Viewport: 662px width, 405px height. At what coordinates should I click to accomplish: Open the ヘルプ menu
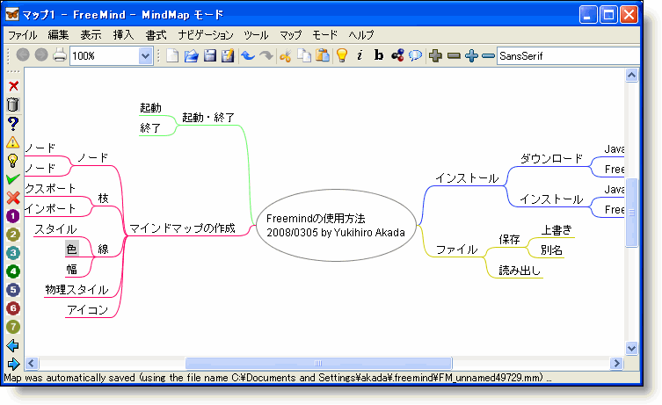pos(361,35)
